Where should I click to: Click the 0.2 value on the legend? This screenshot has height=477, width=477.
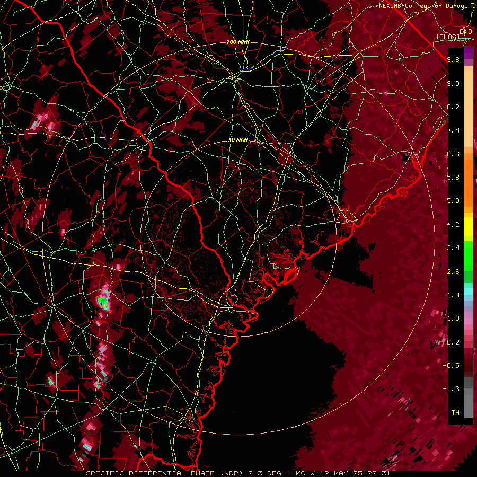[x=453, y=342]
